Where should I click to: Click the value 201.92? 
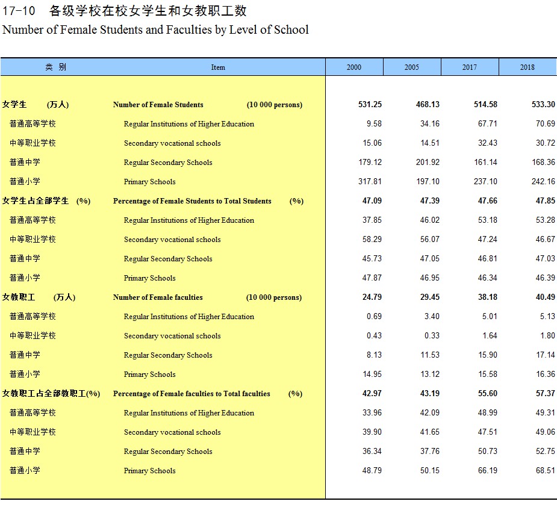point(428,163)
